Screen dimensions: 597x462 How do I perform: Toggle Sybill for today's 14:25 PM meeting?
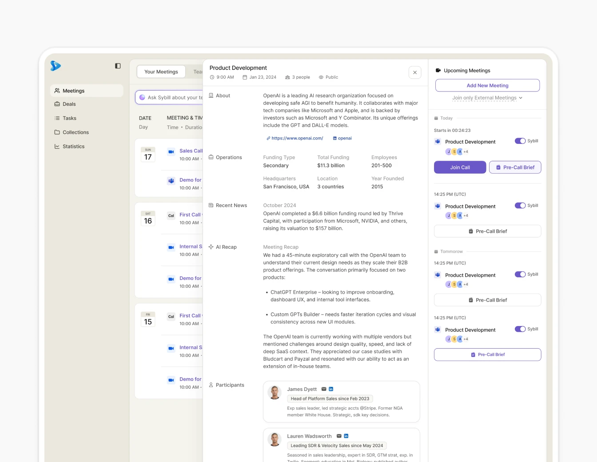520,205
